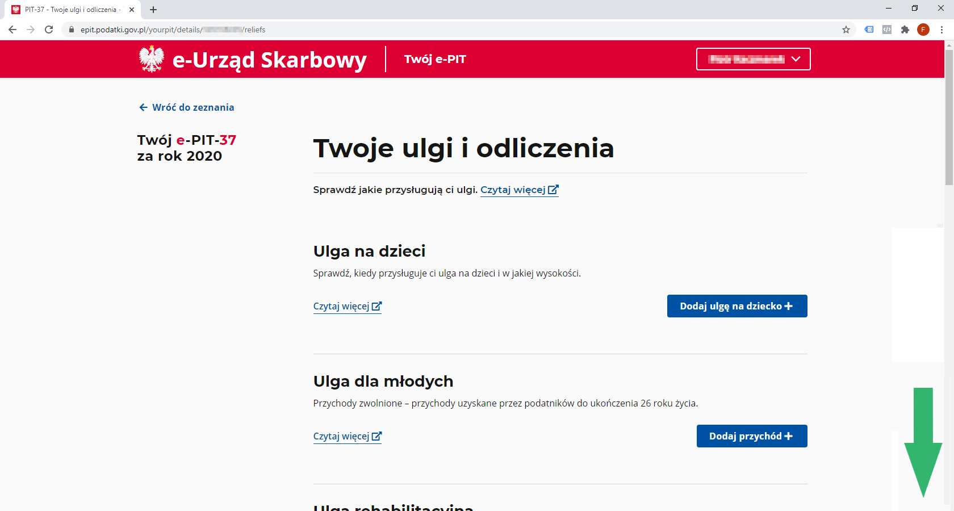Image resolution: width=954 pixels, height=511 pixels.
Task: Open Twój e-PIT header link
Action: (x=435, y=59)
